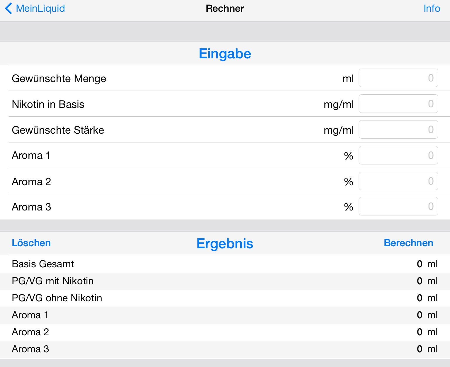Viewport: 450px width, 367px height.
Task: Click the Aroma 2 result row
Action: coord(225,332)
